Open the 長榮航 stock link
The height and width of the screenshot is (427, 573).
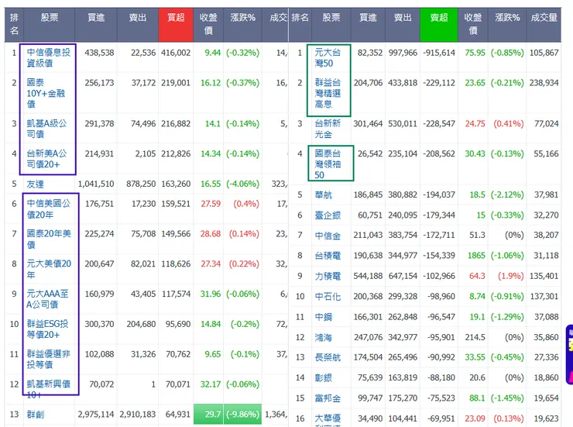[x=328, y=357]
